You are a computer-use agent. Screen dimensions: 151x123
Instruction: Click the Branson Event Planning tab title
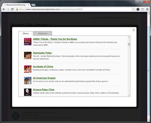coord(16,5)
